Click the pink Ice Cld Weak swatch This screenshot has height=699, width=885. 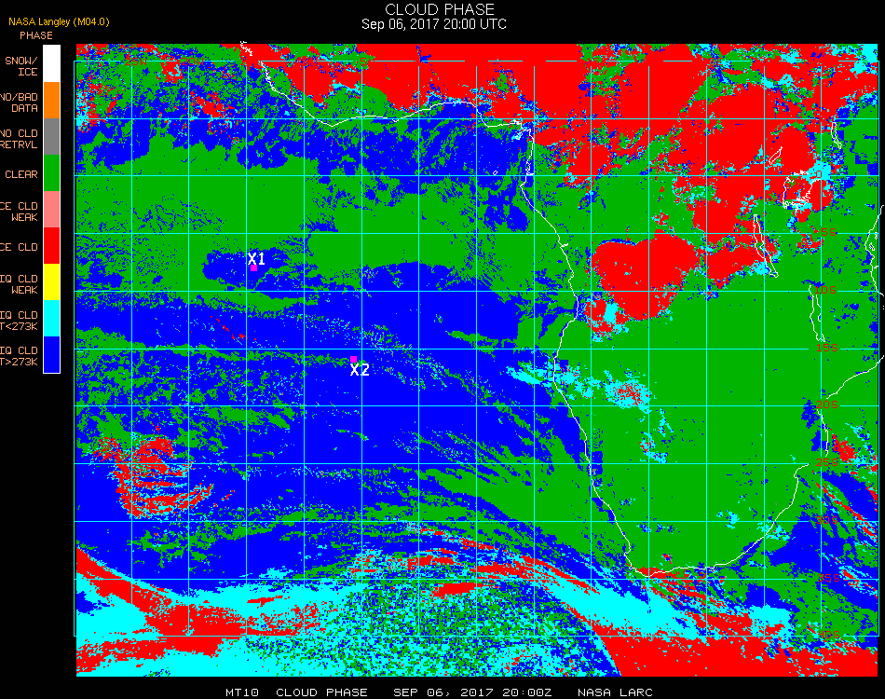click(x=51, y=210)
